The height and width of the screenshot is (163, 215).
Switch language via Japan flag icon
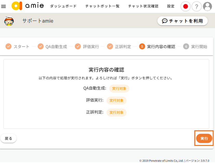pyautogui.click(x=185, y=6)
